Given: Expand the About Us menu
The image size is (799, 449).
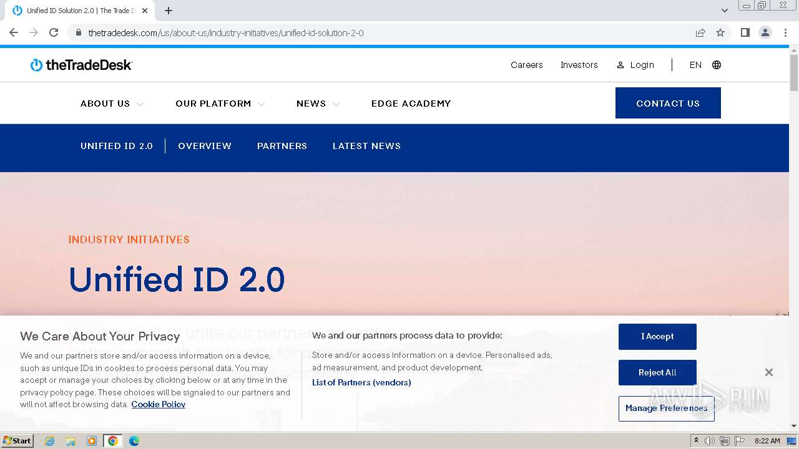Looking at the screenshot, I should [112, 104].
